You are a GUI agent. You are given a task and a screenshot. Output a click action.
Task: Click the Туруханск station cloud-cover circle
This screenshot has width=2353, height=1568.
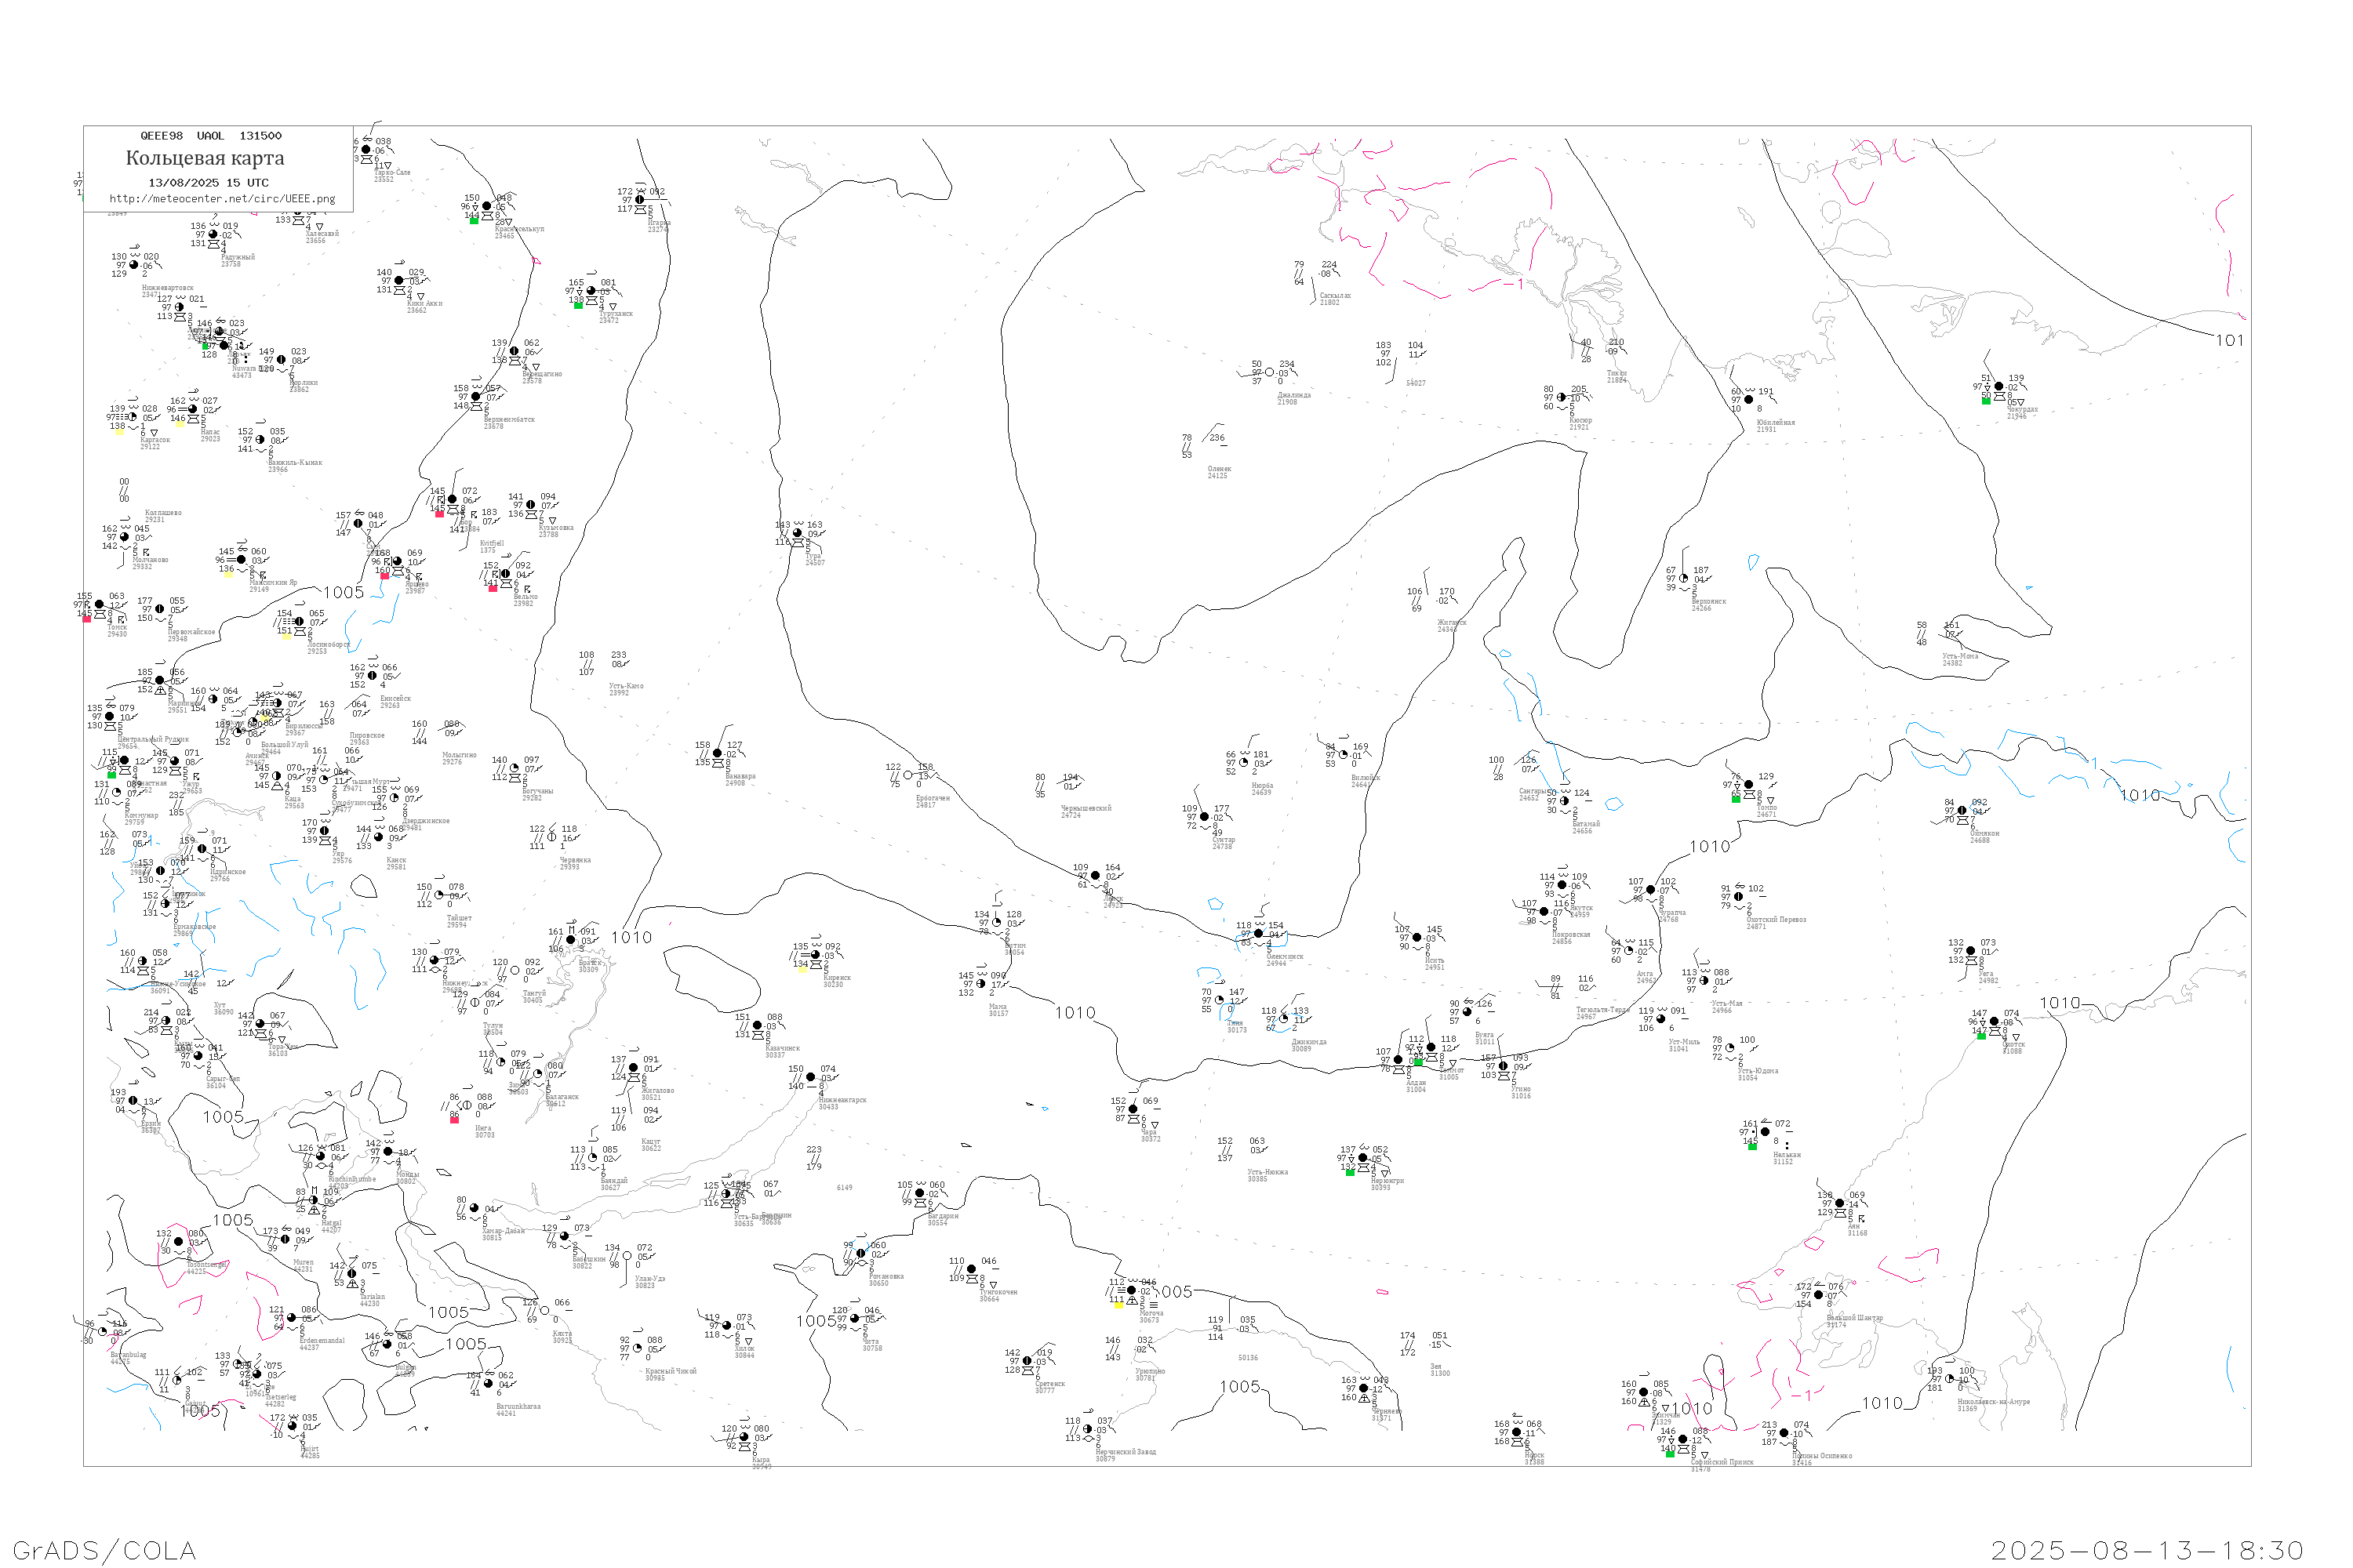[591, 291]
